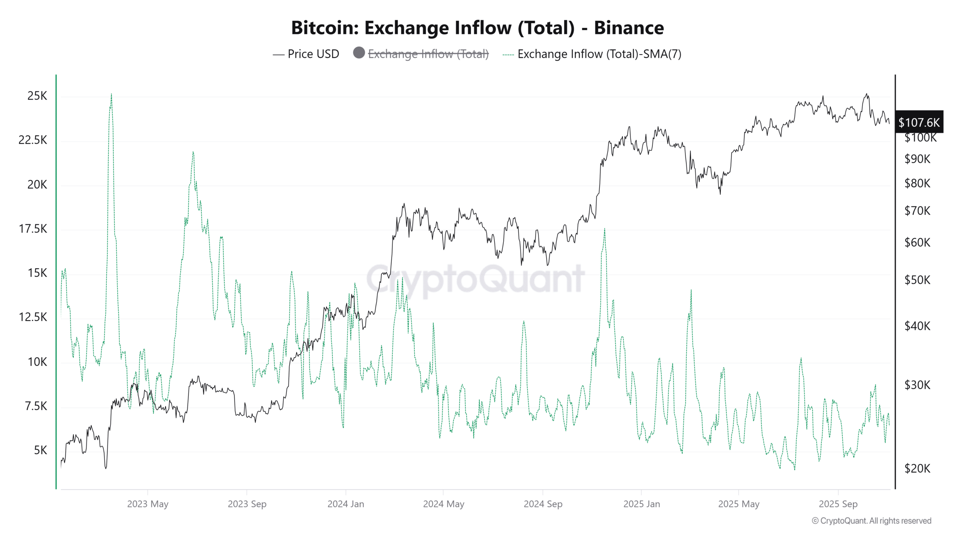
Task: Select the 2024 Jan date label
Action: point(346,504)
